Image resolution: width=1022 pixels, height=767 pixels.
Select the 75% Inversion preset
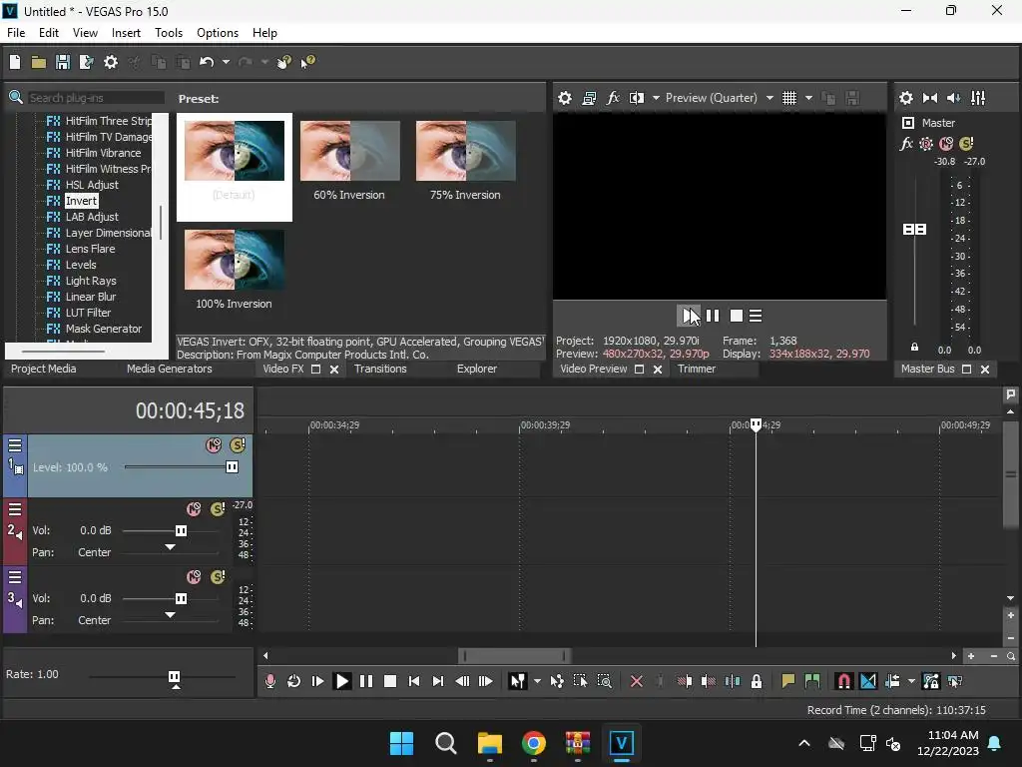[x=465, y=161]
